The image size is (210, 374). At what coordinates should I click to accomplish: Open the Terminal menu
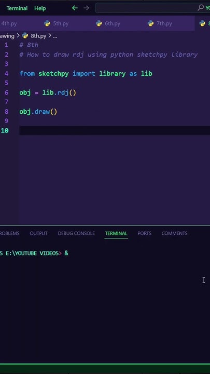[x=17, y=8]
